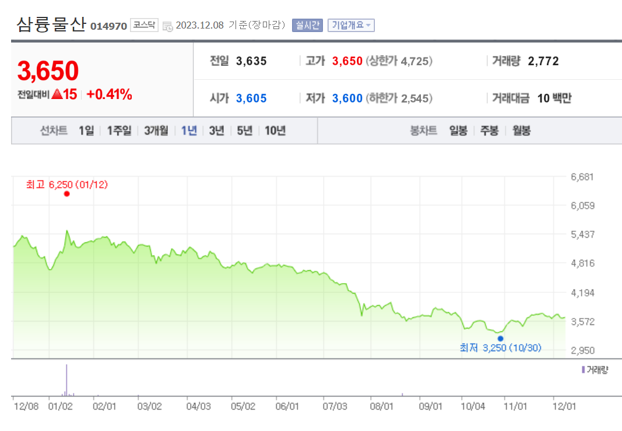Select the 1주일 line chart tab

click(119, 130)
